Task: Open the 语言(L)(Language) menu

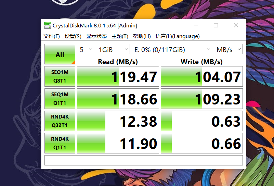Action: (178, 36)
